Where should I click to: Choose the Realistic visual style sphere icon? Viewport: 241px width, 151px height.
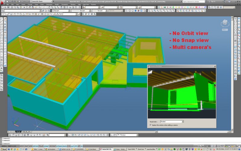pos(135,11)
